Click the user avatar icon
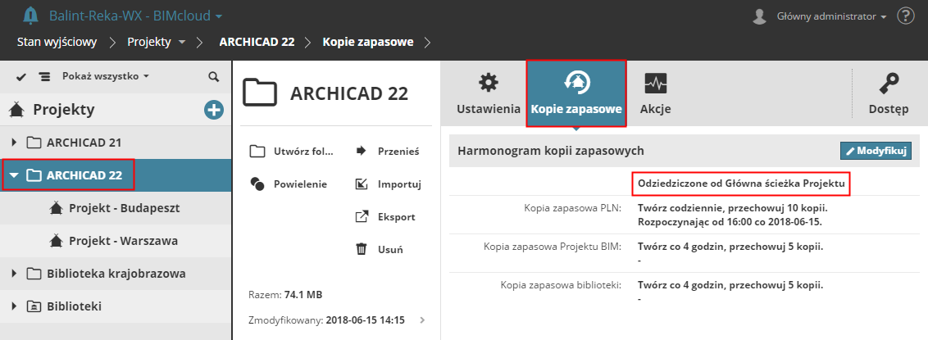Viewport: 928px width, 340px height. click(x=760, y=16)
